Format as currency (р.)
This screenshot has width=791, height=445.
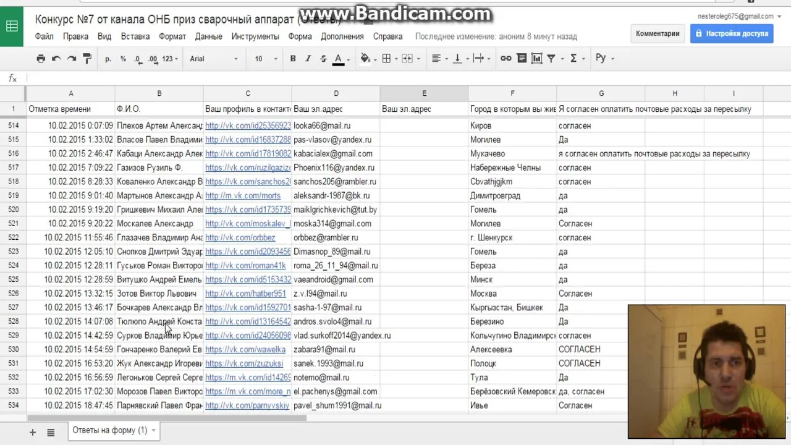tap(108, 59)
